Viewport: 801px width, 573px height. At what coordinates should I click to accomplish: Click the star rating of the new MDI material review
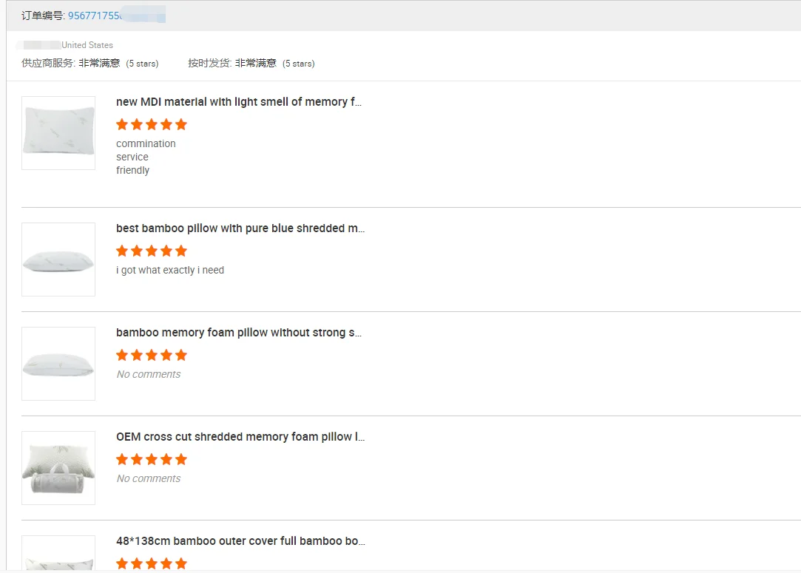(x=152, y=124)
